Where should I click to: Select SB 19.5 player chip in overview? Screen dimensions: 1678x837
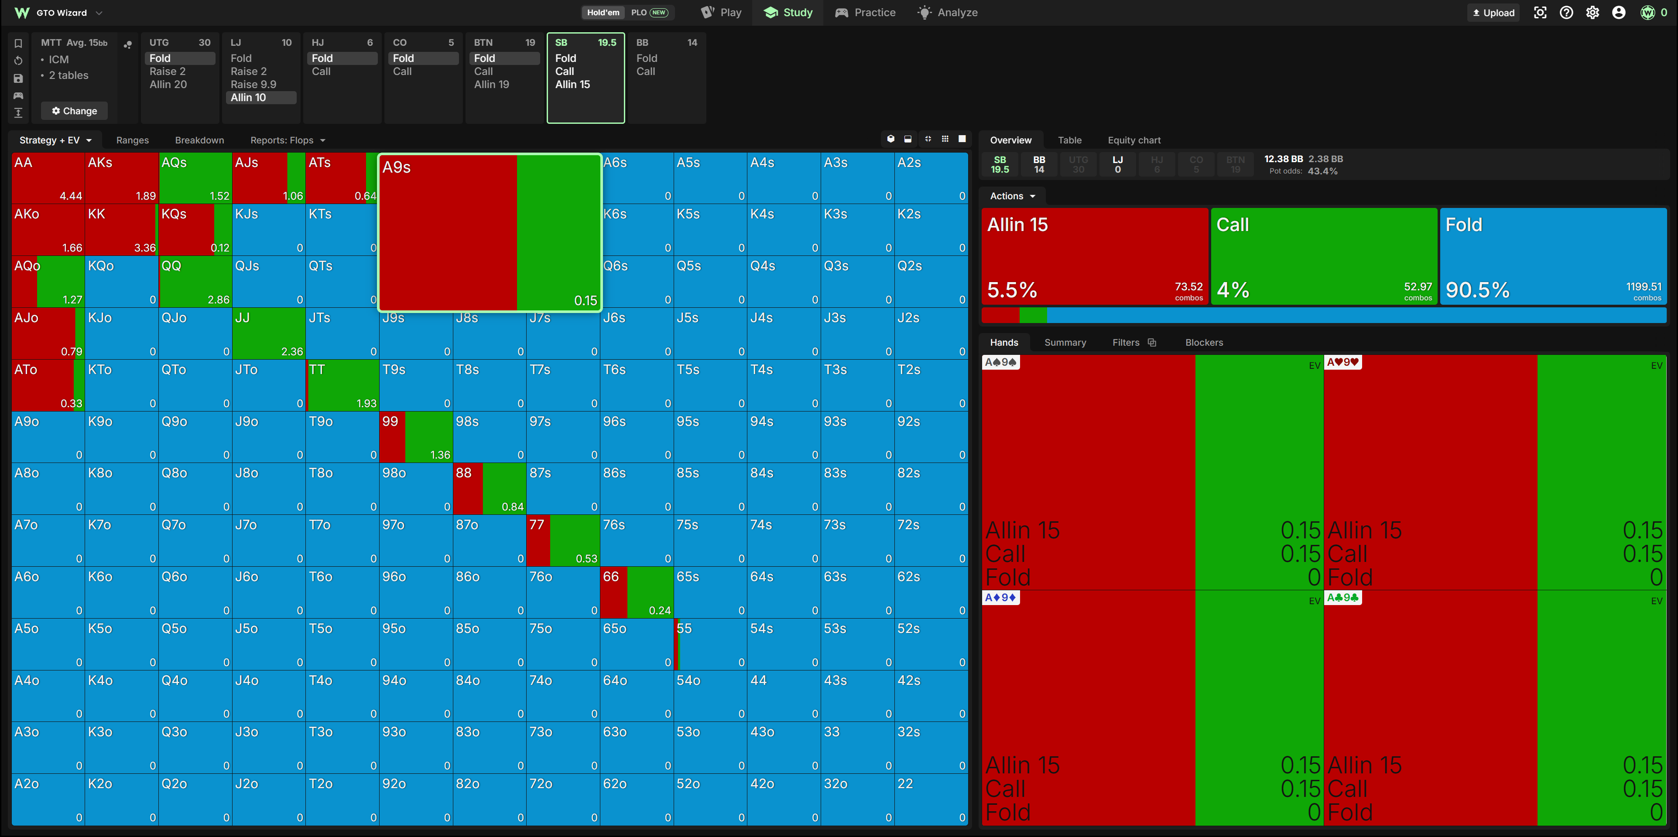tap(1000, 164)
